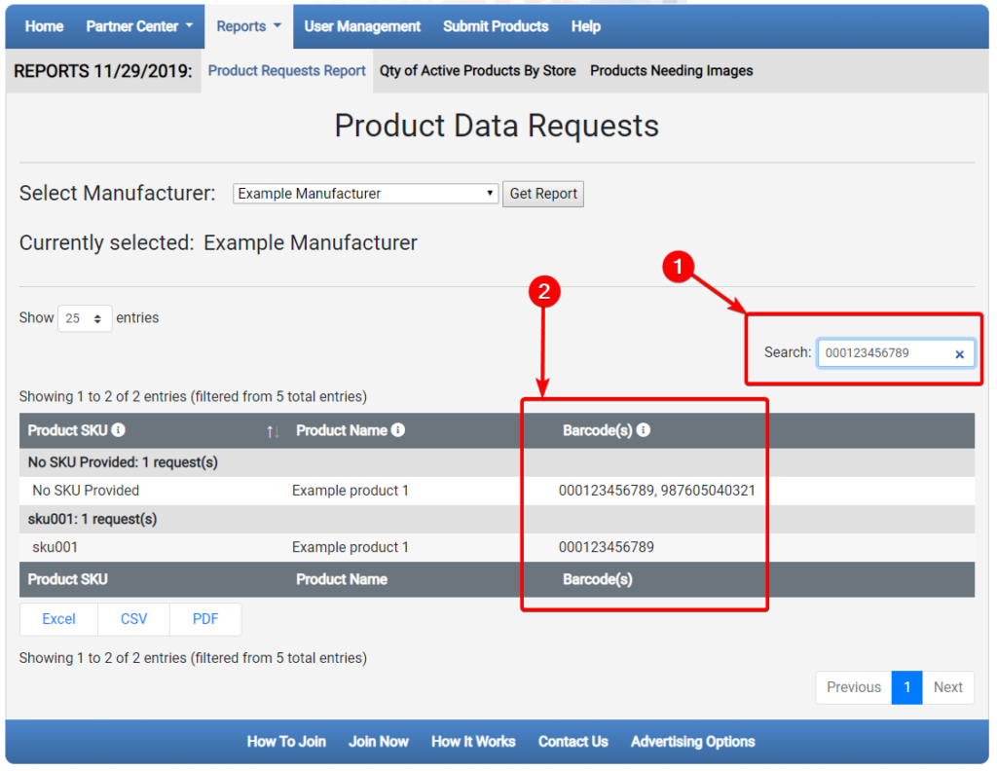Export the table as PDF
The height and width of the screenshot is (771, 997).
[x=205, y=619]
